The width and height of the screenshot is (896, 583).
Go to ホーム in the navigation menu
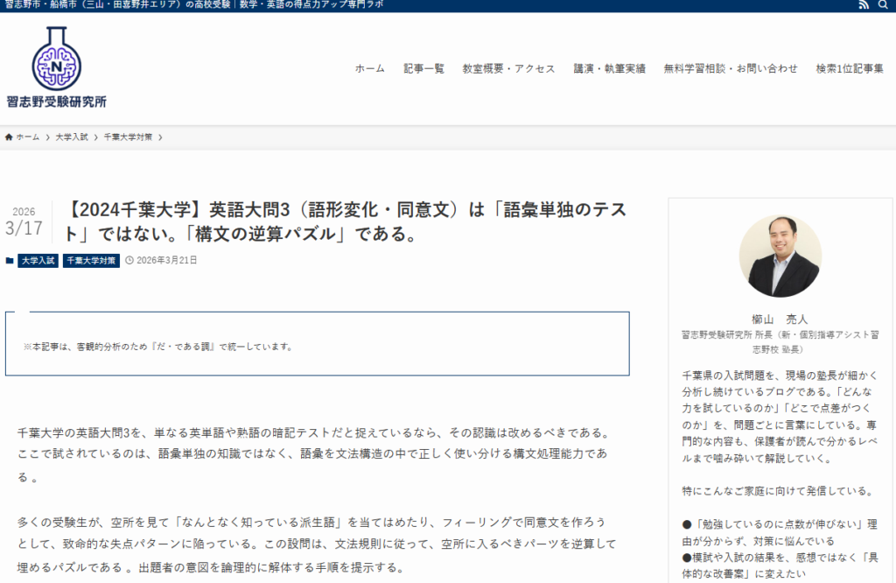369,69
